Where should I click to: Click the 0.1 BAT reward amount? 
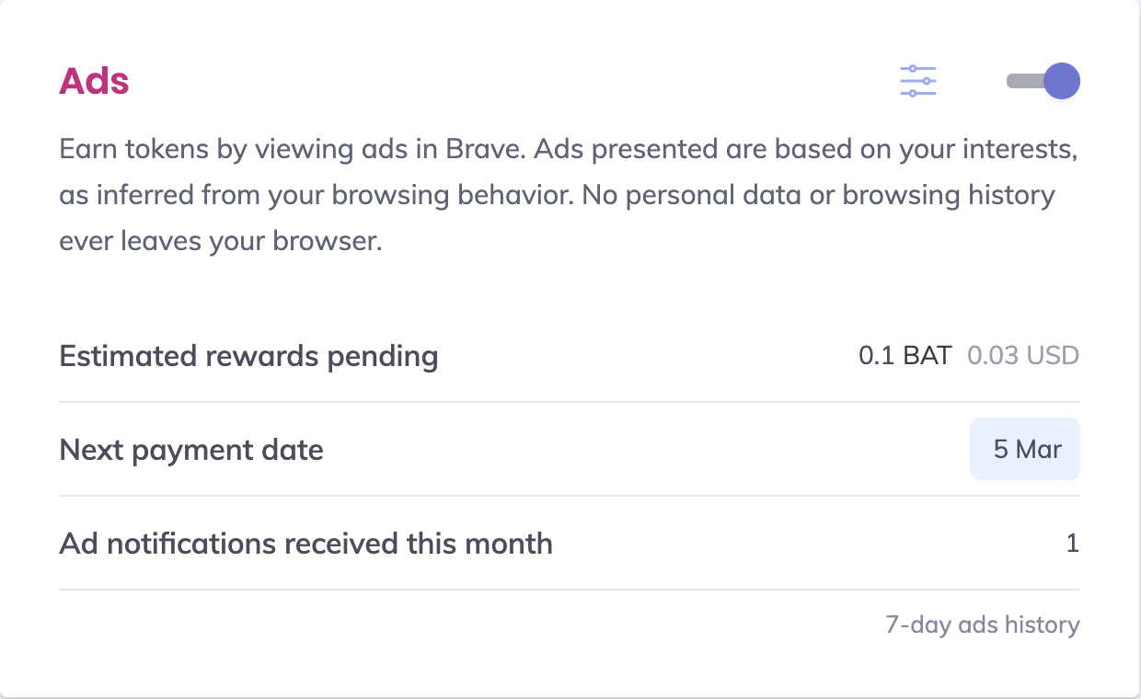pos(905,356)
